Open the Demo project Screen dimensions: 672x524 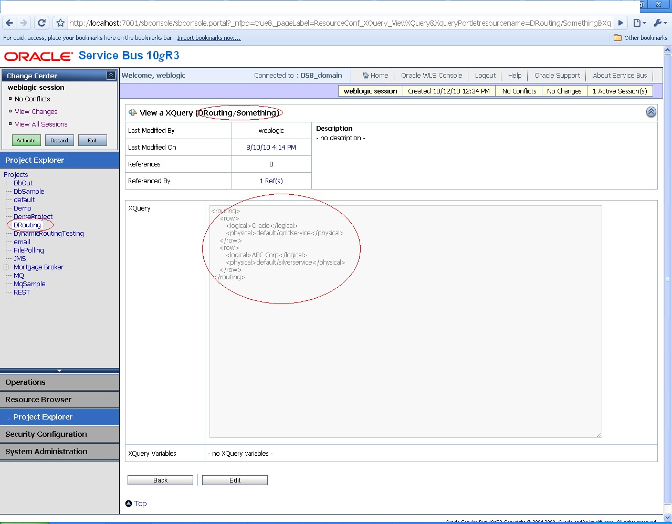23,208
